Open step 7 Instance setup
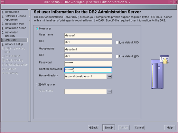Image resolution: width=178 pixels, height=133 pixels. tap(12, 44)
